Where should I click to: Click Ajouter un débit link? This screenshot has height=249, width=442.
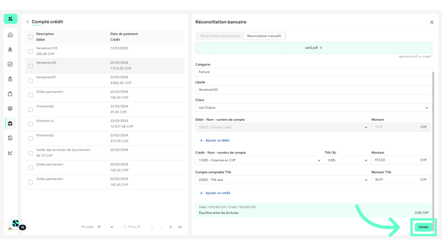(x=215, y=140)
